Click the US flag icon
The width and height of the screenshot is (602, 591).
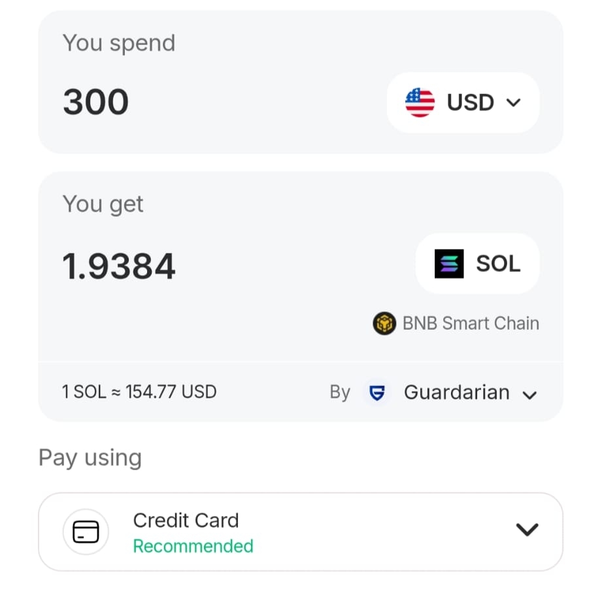tap(420, 103)
